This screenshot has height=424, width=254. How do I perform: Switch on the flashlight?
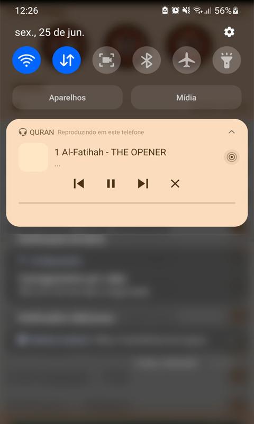[x=226, y=60]
